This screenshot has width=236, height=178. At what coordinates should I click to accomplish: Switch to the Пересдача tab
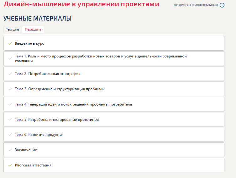pos(33,30)
